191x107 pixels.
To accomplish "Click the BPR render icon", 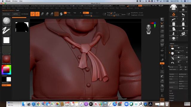I will 162,19.
